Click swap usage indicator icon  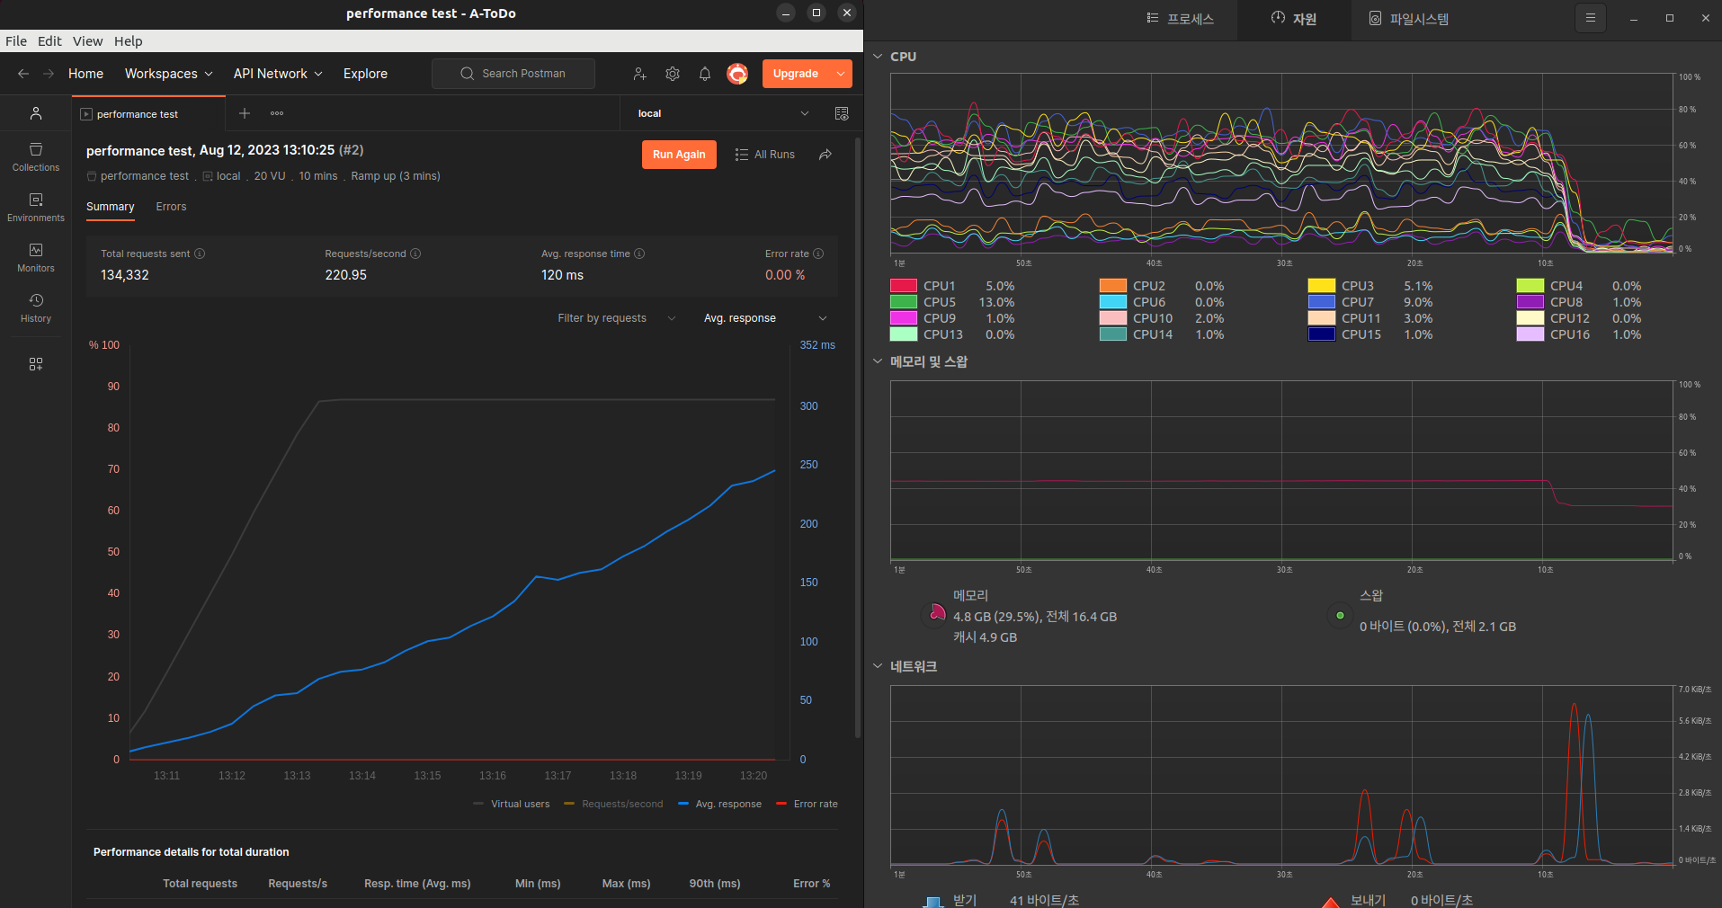[1340, 616]
